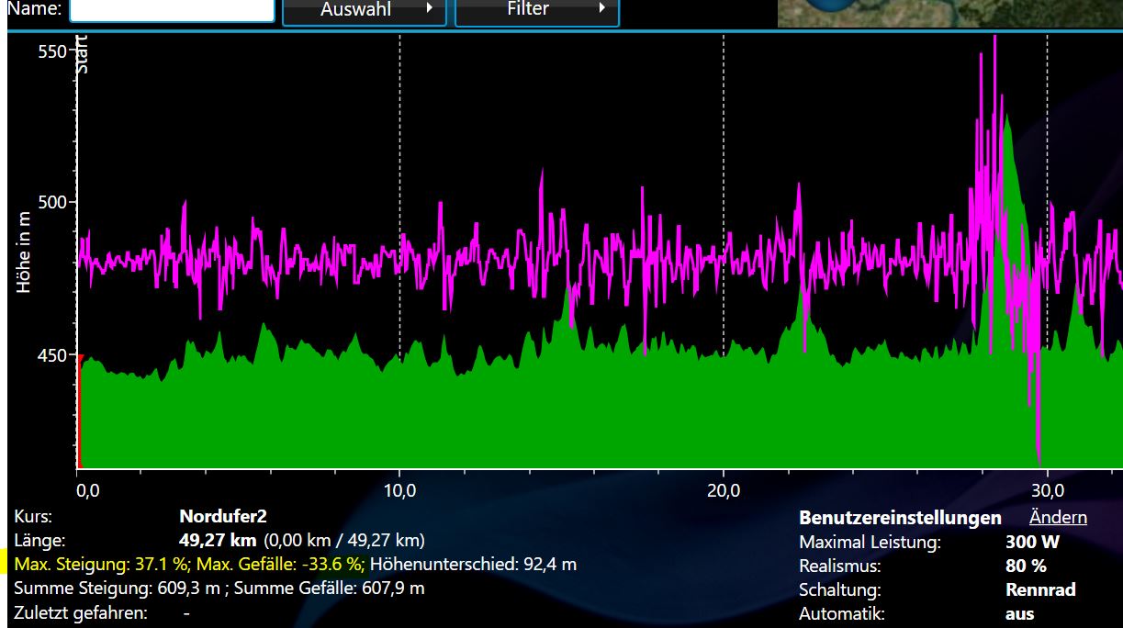The height and width of the screenshot is (628, 1123).
Task: Select the 450 elevation axis label
Action: 52,355
